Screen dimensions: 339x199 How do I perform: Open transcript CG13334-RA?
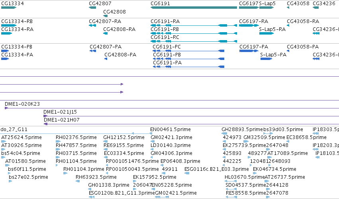point(17,29)
